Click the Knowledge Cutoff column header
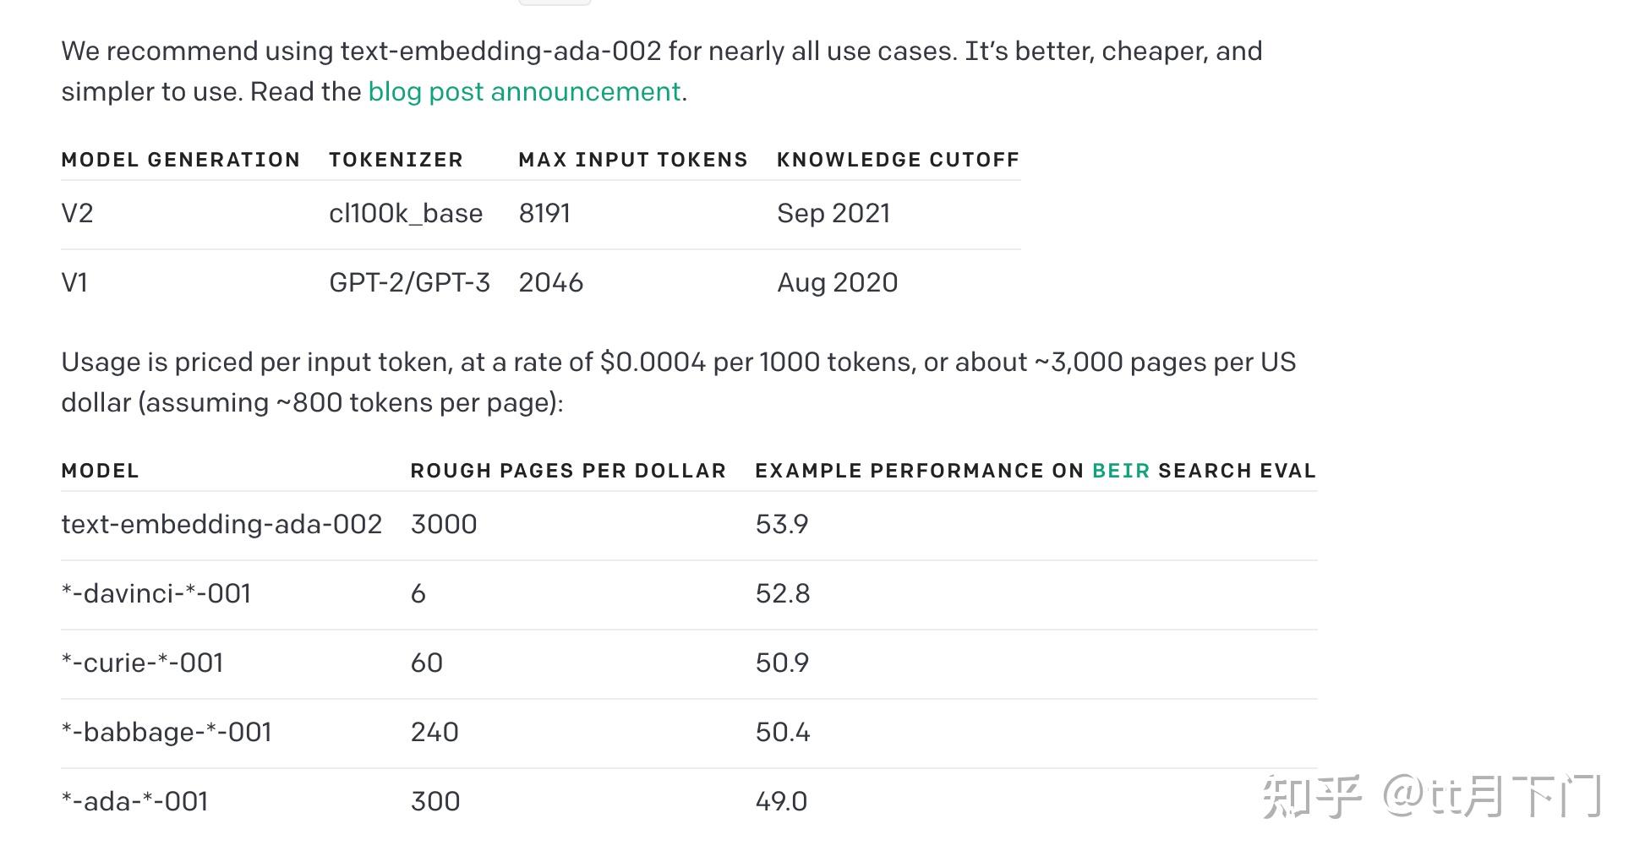Screen dimensions: 1645x862 [x=898, y=160]
